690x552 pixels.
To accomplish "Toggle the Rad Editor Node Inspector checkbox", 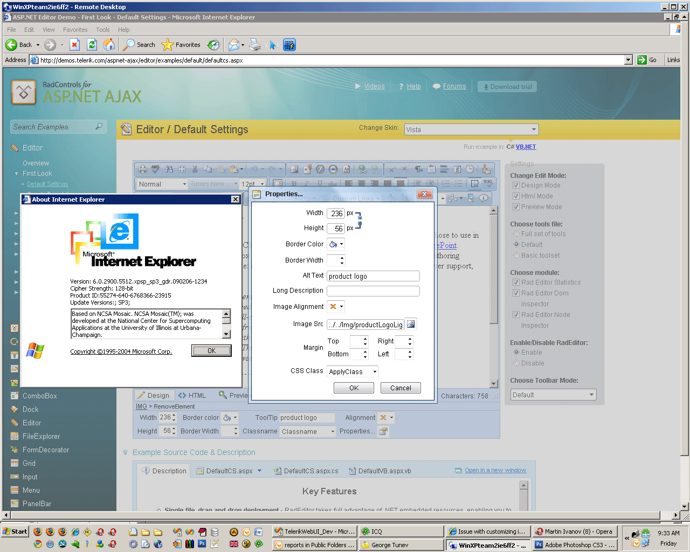I will tap(516, 315).
